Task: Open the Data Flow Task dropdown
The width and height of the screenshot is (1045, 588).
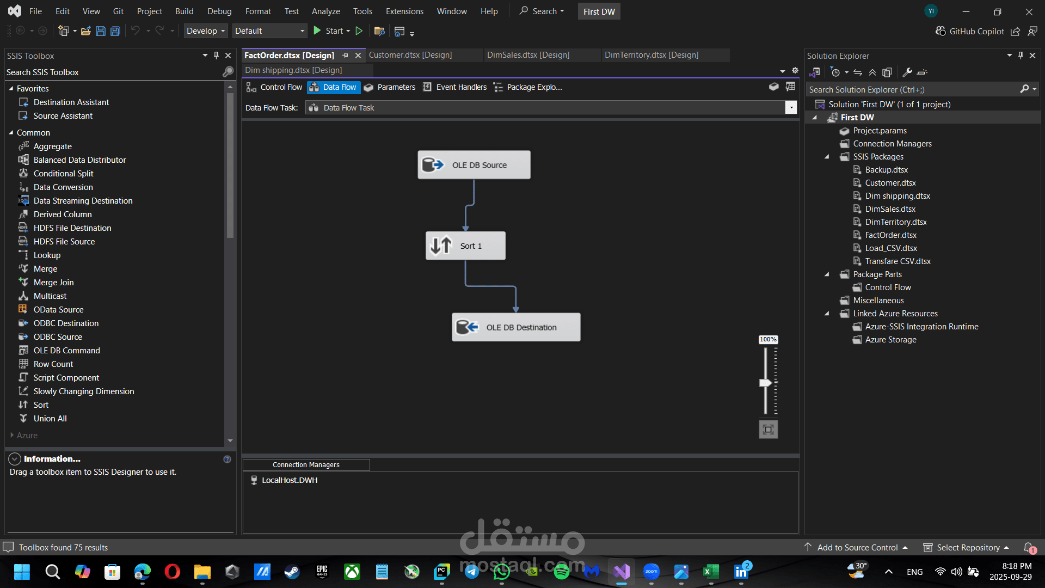Action: [x=791, y=108]
